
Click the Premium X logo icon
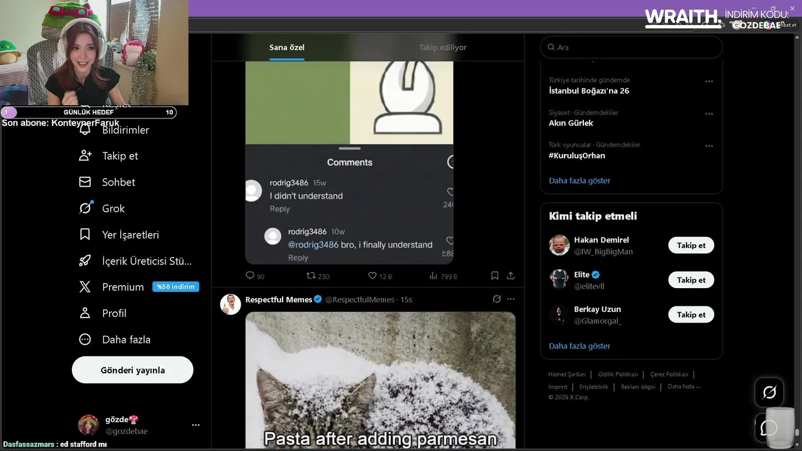pyautogui.click(x=85, y=287)
